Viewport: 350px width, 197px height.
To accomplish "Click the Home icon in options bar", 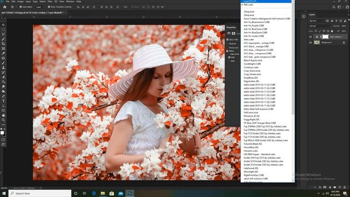I will pos(5,7).
